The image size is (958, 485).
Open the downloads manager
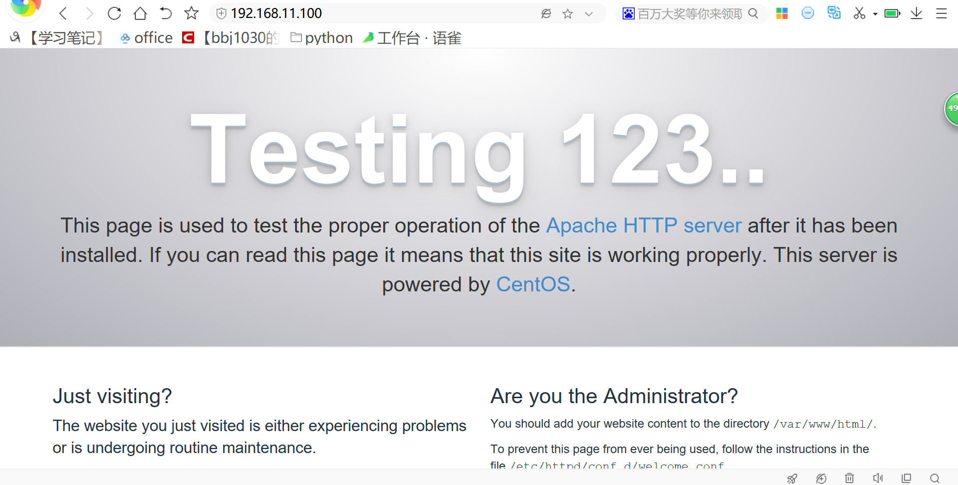pyautogui.click(x=916, y=13)
